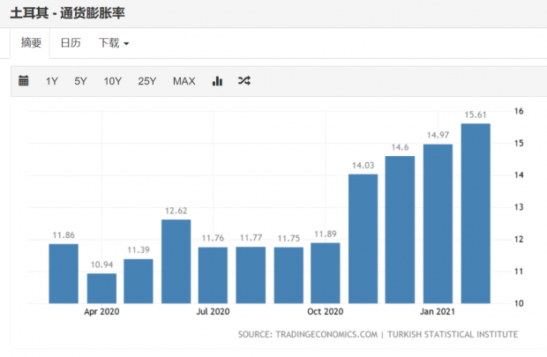This screenshot has width=547, height=357.
Task: Expand the 下载 dropdown menu
Action: (114, 43)
